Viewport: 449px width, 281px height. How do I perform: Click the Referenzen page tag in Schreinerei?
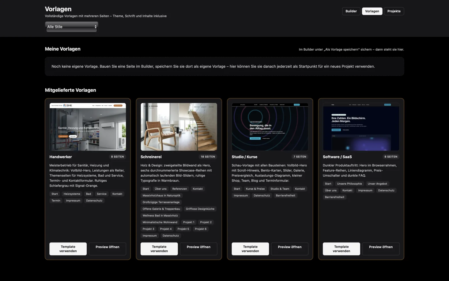[180, 189]
